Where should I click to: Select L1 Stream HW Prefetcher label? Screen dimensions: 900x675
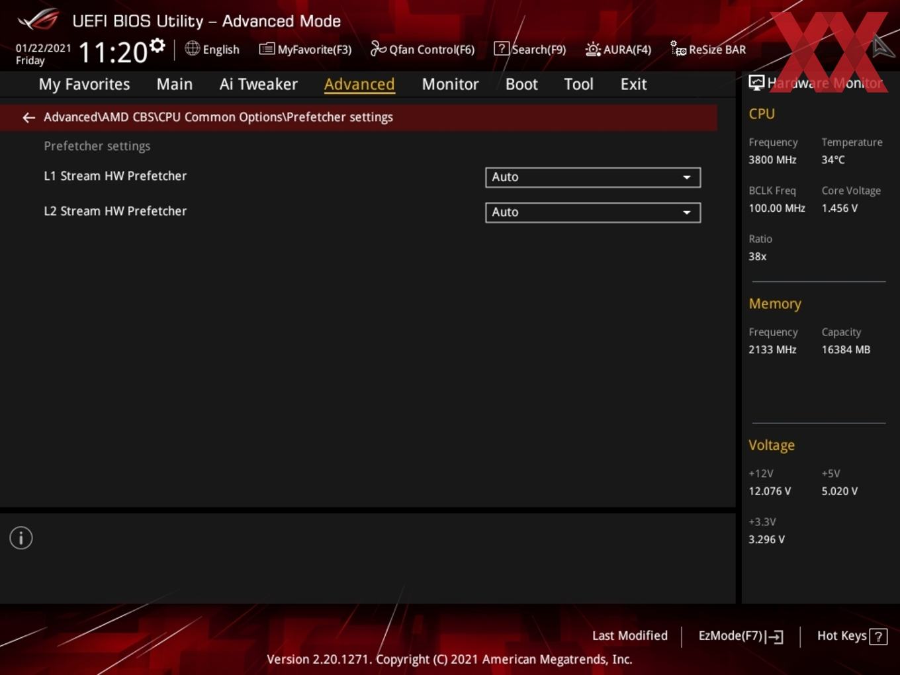pos(115,176)
